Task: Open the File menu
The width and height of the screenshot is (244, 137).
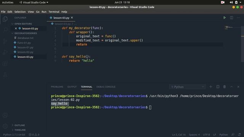Action: point(3,12)
